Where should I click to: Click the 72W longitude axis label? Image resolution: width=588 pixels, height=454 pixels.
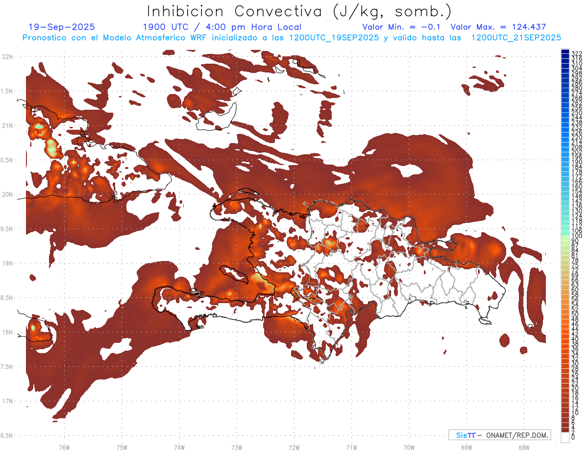pyautogui.click(x=294, y=447)
